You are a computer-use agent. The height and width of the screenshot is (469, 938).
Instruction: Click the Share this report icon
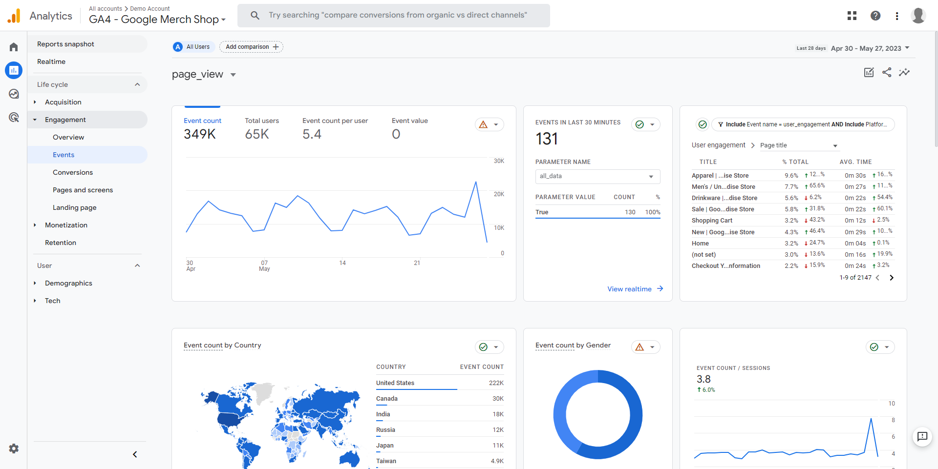click(887, 72)
